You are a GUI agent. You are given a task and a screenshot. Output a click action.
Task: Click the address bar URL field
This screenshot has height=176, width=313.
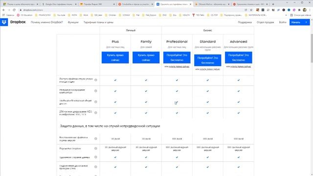click(x=132, y=10)
